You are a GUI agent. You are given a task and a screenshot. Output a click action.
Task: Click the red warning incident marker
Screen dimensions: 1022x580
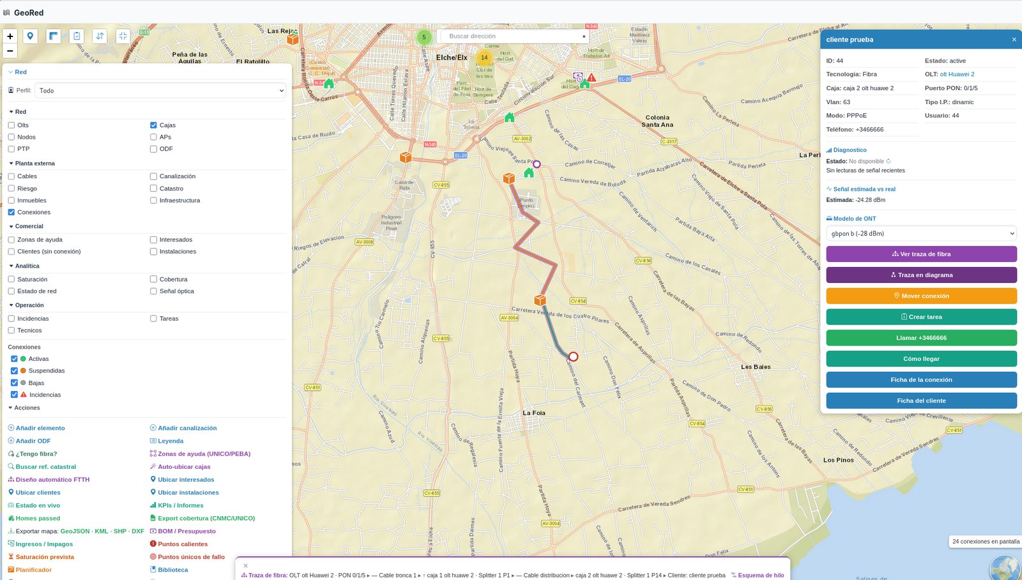591,78
